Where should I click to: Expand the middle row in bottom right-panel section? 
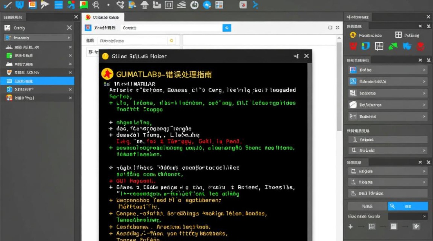point(388,182)
